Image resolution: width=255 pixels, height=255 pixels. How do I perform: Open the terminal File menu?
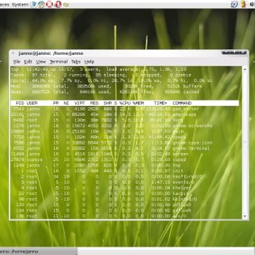tap(17, 62)
